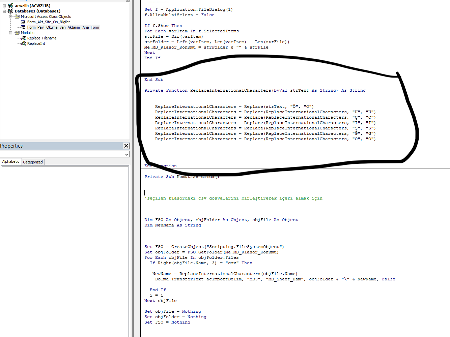Switch to the Categorized tab
Screen dimensions: 450x337
click(x=33, y=162)
